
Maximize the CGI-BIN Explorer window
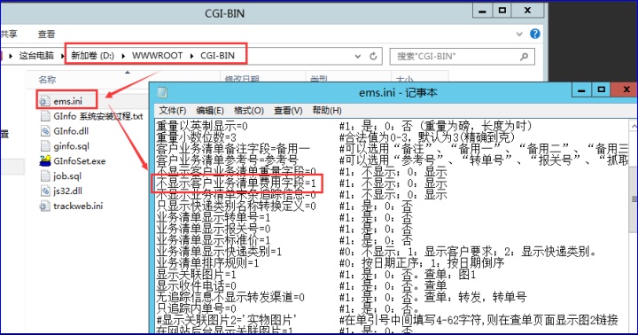[502, 11]
